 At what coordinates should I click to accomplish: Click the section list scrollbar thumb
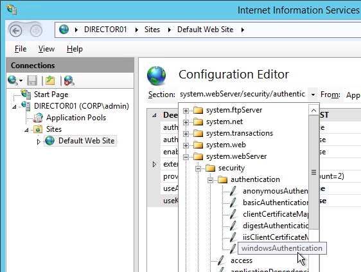pyautogui.click(x=313, y=172)
